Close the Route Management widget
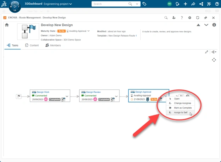Image resolution: width=221 pixels, height=162 pixels. 214,18
